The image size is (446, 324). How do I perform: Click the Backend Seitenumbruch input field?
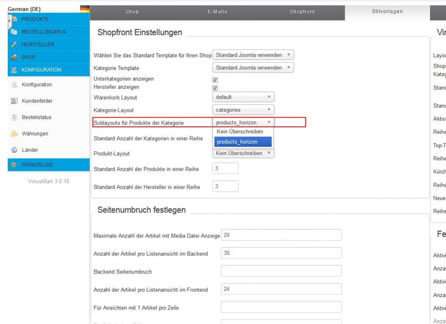tap(281, 271)
